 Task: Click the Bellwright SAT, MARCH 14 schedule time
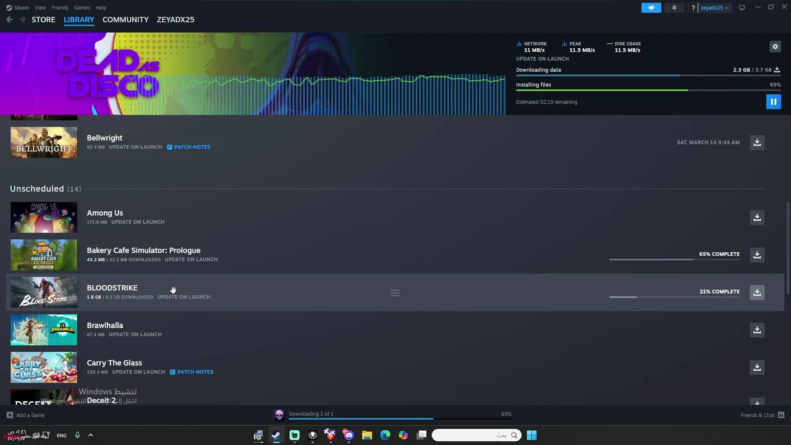[708, 142]
